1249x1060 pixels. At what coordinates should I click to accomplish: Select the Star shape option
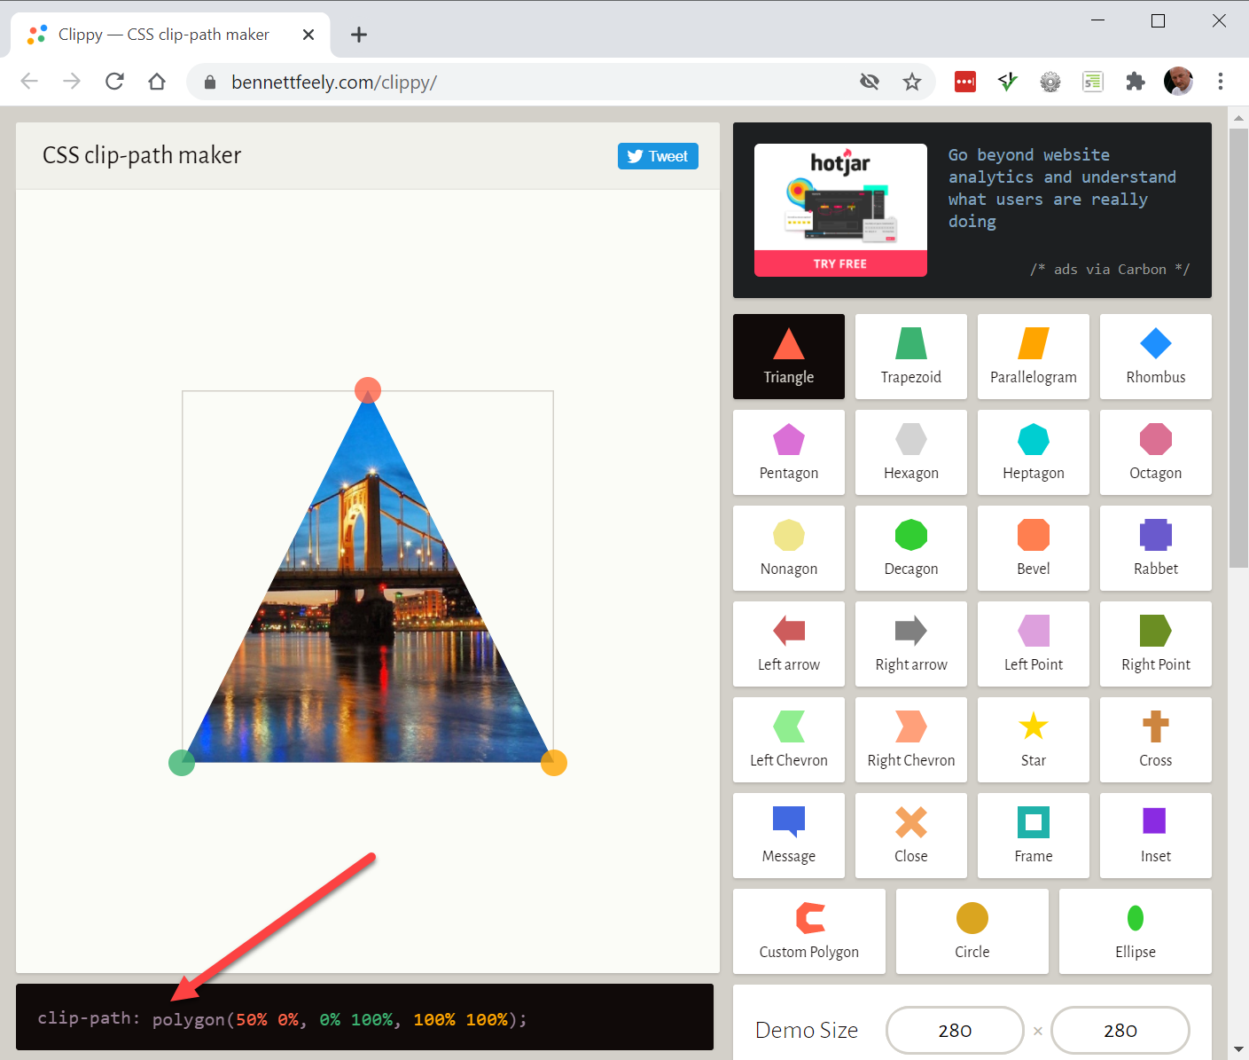1033,740
